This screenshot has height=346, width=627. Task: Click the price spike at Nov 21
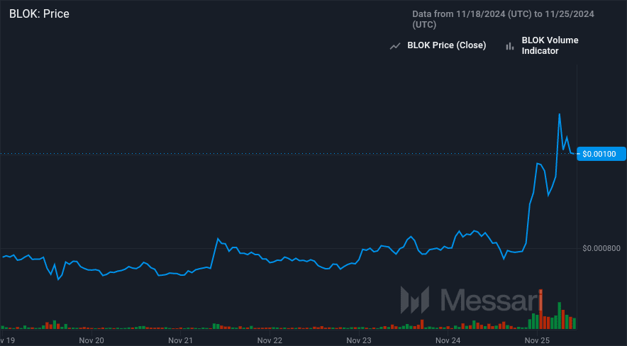218,239
